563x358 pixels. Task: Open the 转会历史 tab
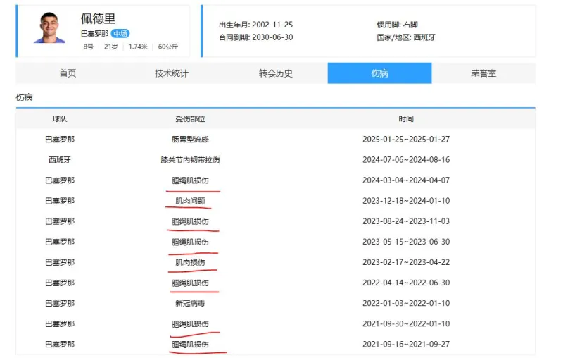(275, 73)
